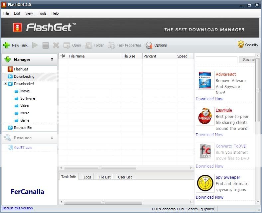Open the Tools menu
The height and width of the screenshot is (213, 262).
point(42,13)
